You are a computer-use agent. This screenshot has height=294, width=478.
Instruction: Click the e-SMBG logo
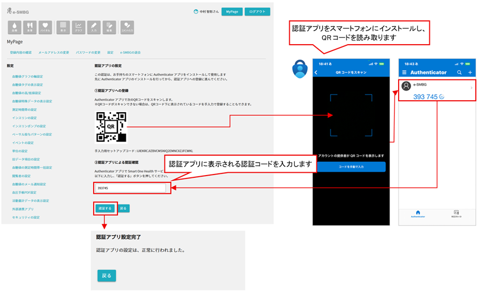pos(18,11)
